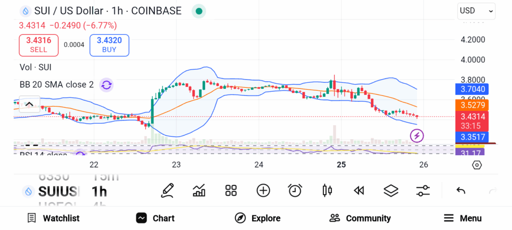Screen dimensions: 512x230
Task: Open object tree layers icon
Action: coord(390,190)
